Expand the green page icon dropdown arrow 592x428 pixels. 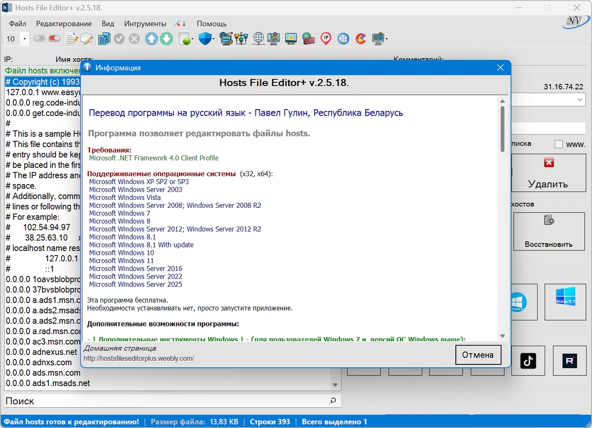193,39
